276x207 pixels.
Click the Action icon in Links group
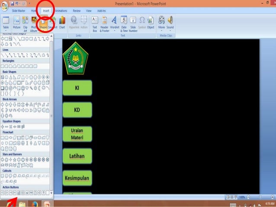[x=84, y=22]
